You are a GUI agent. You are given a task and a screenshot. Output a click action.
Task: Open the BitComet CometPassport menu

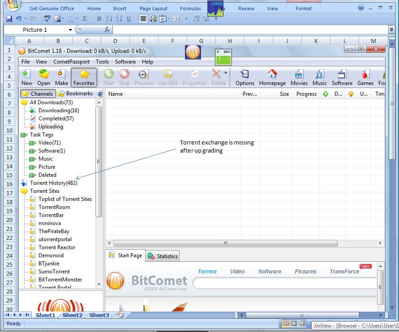[71, 61]
